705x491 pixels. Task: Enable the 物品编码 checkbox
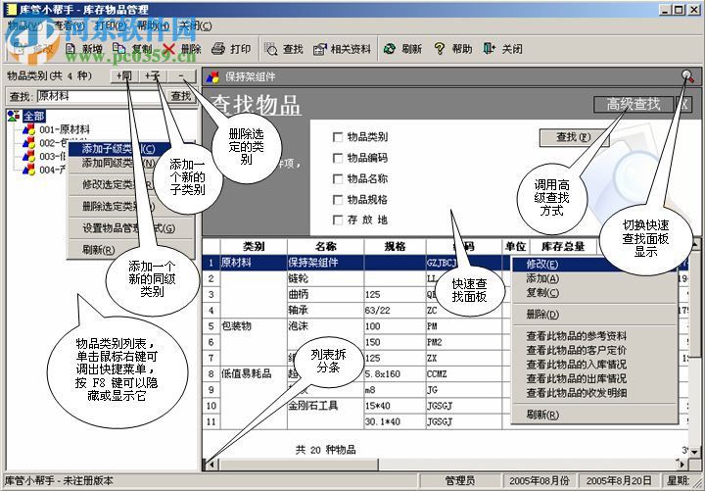point(338,158)
